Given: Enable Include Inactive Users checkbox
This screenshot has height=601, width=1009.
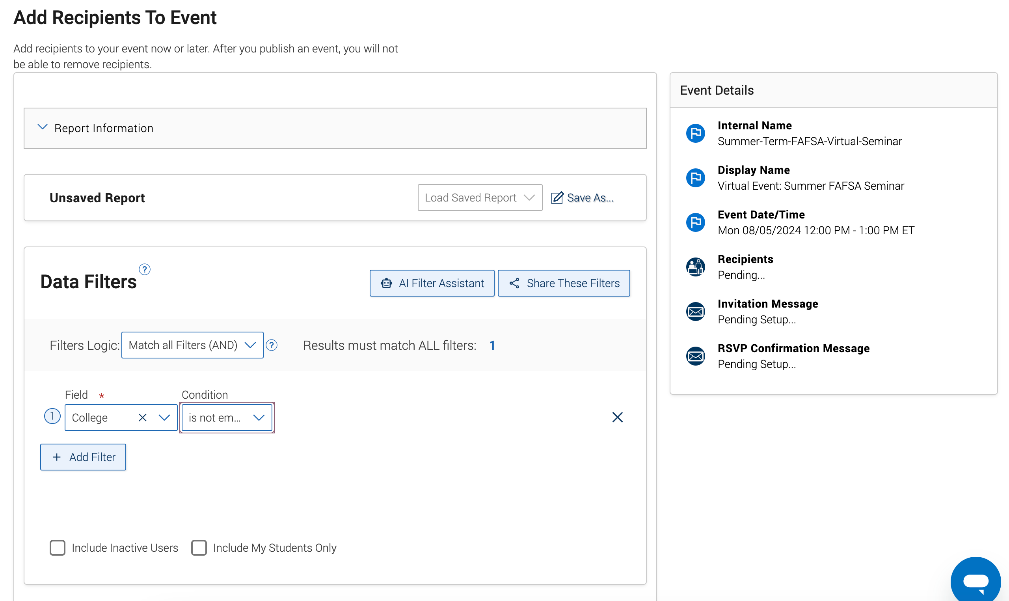Looking at the screenshot, I should click(58, 547).
